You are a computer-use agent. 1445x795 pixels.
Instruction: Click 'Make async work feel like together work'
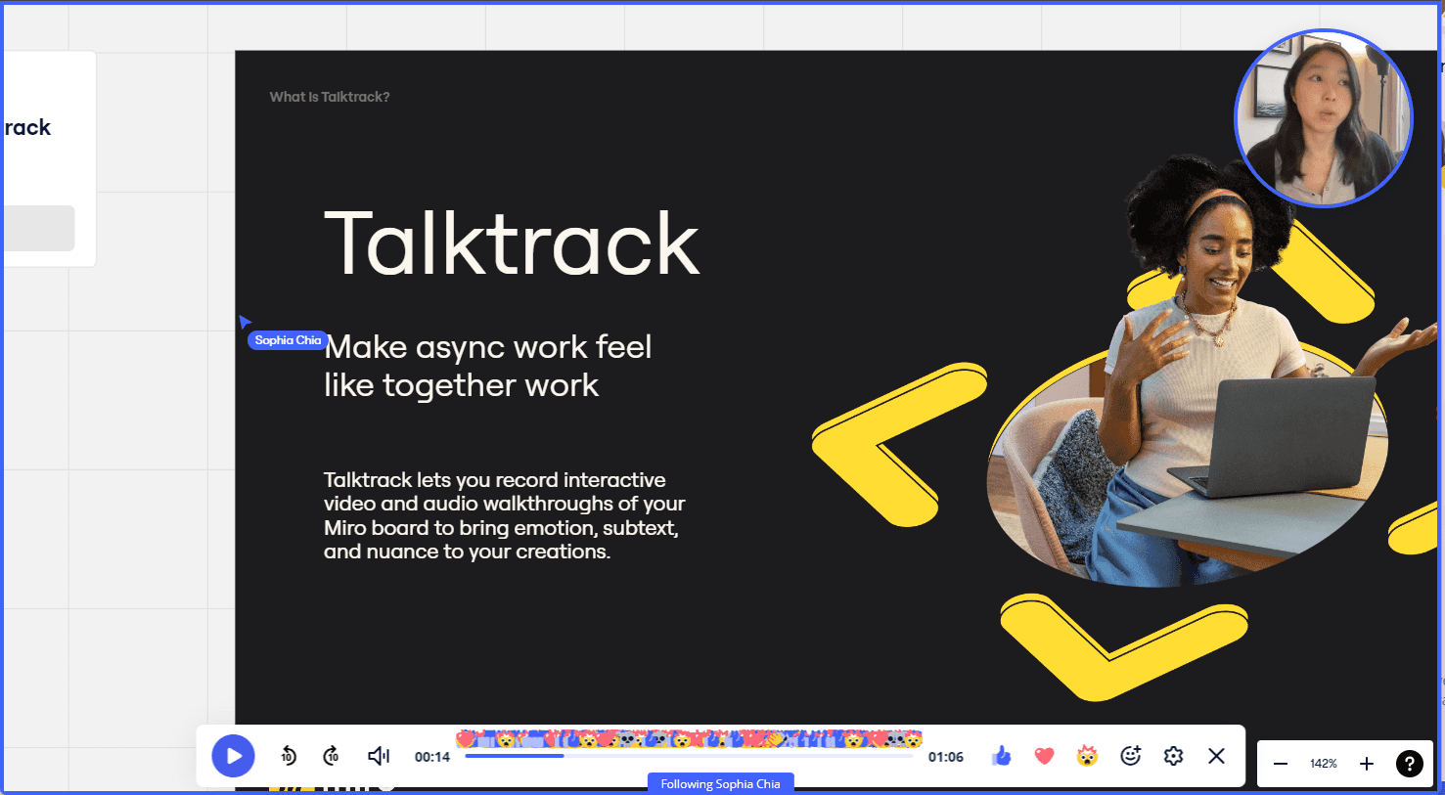click(x=488, y=366)
